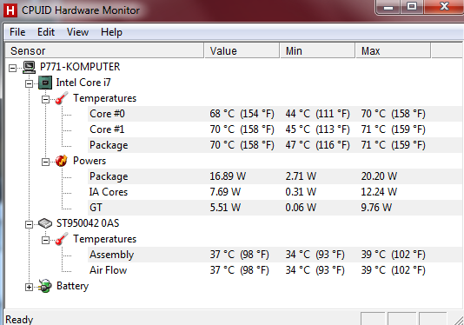The image size is (464, 325).
Task: Select the Intel Core i7 processor chip icon
Action: [x=45, y=83]
